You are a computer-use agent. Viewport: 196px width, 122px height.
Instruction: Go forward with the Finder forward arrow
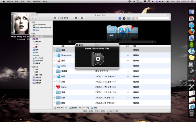[x=36, y=18]
